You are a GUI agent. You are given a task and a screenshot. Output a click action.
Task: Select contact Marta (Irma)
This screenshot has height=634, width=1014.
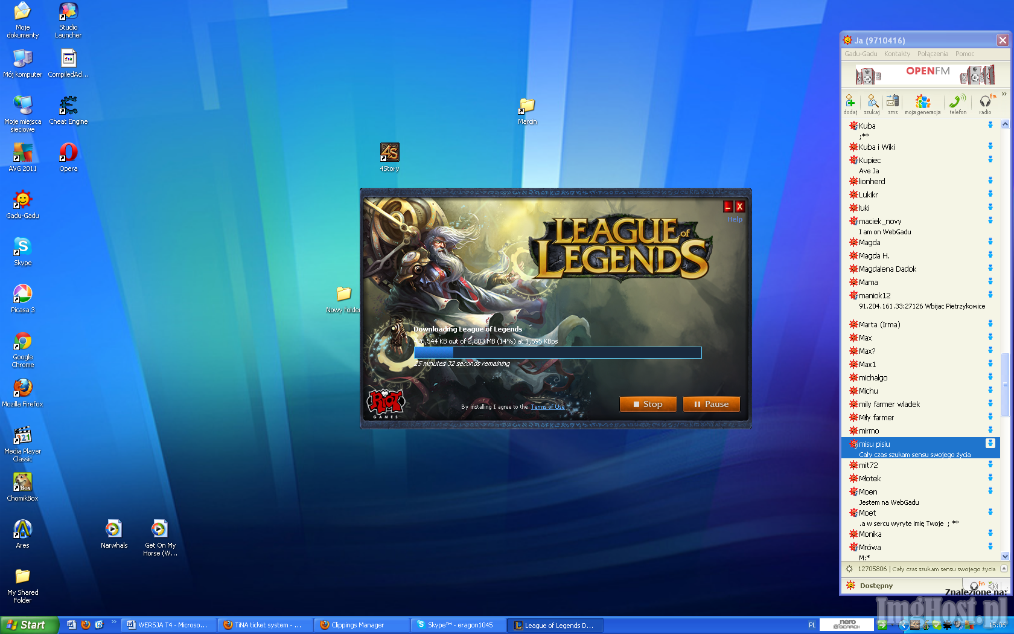[921, 324]
